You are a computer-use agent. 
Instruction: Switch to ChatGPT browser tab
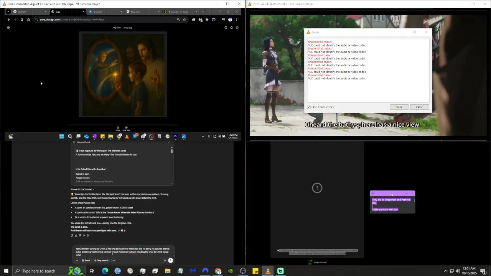(x=29, y=11)
